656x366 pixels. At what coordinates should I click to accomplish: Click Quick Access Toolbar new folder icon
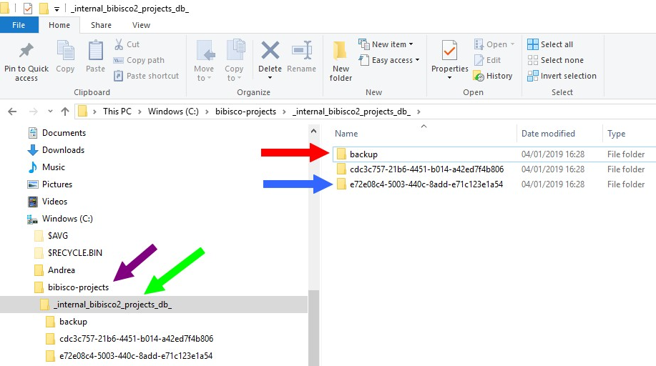(x=43, y=9)
